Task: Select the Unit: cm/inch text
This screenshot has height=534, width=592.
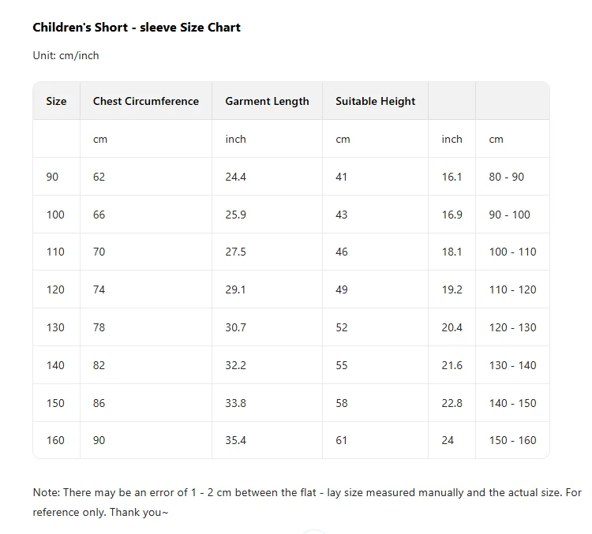Action: pos(66,55)
